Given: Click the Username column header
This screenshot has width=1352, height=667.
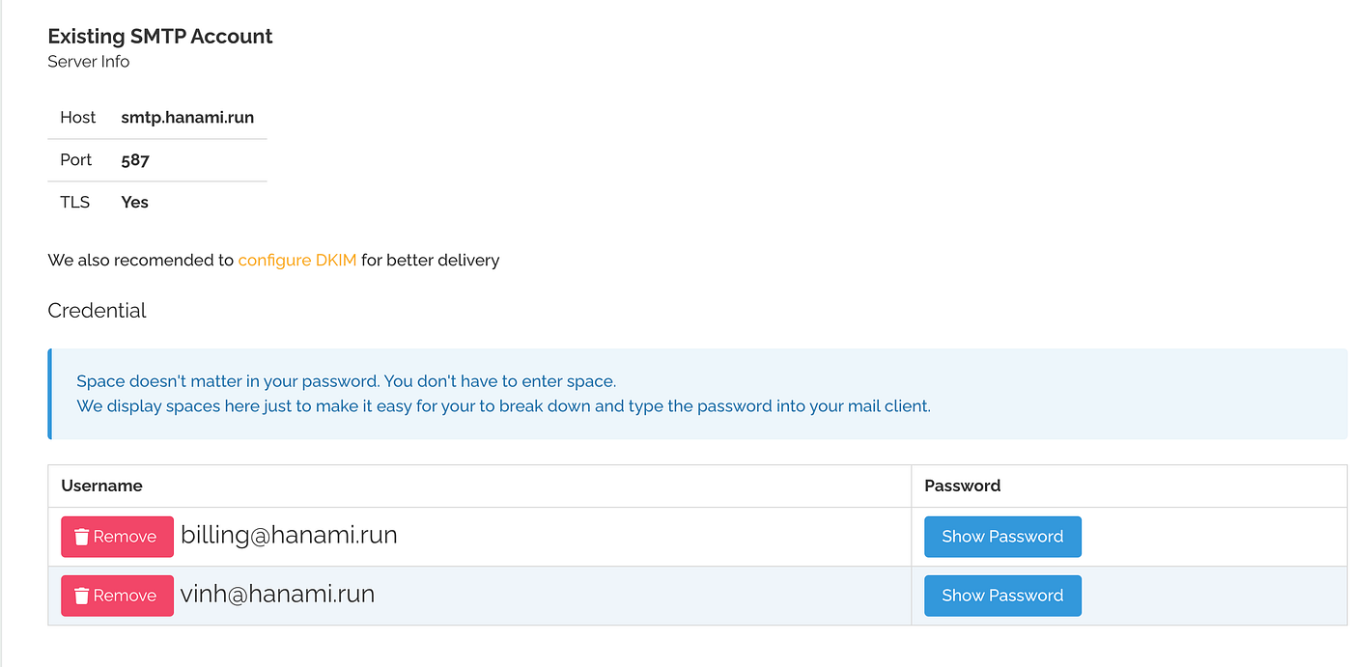Looking at the screenshot, I should [x=101, y=486].
